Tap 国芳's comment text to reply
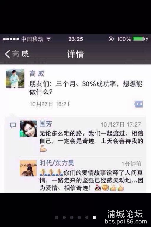This screenshot has height=227, width=151. click(91, 141)
